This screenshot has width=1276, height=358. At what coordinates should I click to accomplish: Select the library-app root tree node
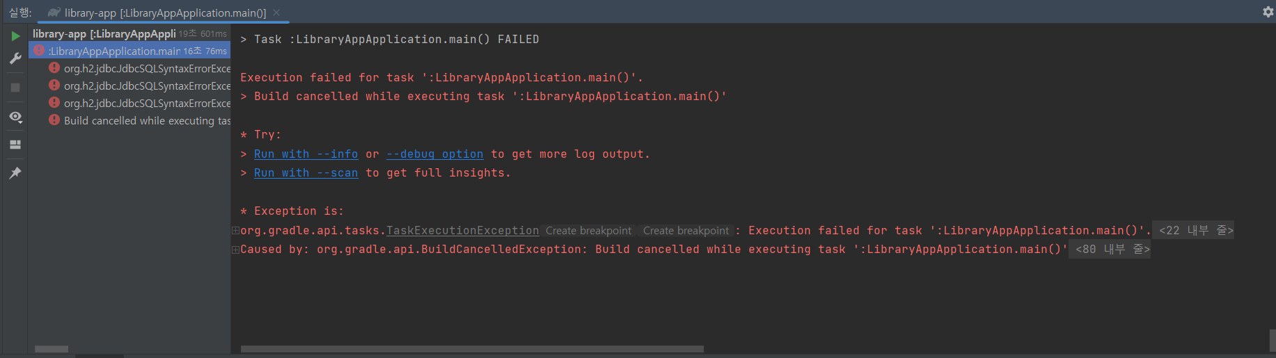[129, 33]
